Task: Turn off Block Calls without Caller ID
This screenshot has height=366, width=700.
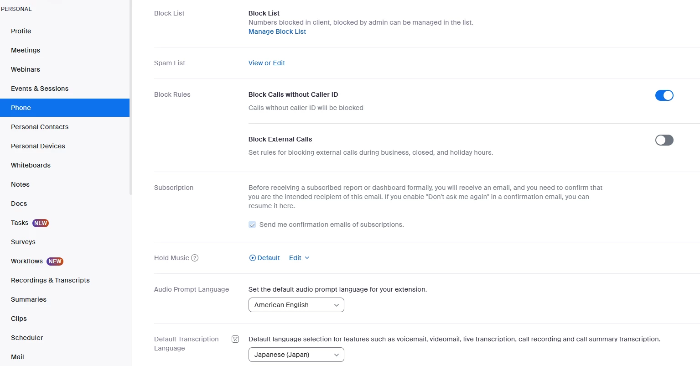Action: tap(664, 95)
